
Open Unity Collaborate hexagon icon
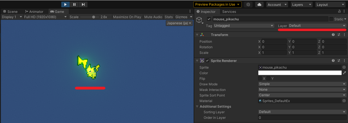(x=248, y=4)
